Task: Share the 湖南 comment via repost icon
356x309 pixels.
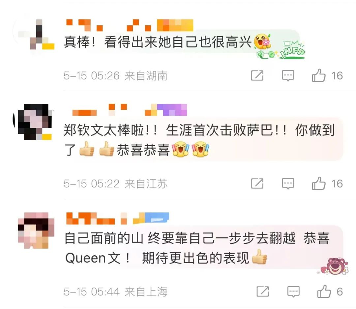Action: click(257, 75)
